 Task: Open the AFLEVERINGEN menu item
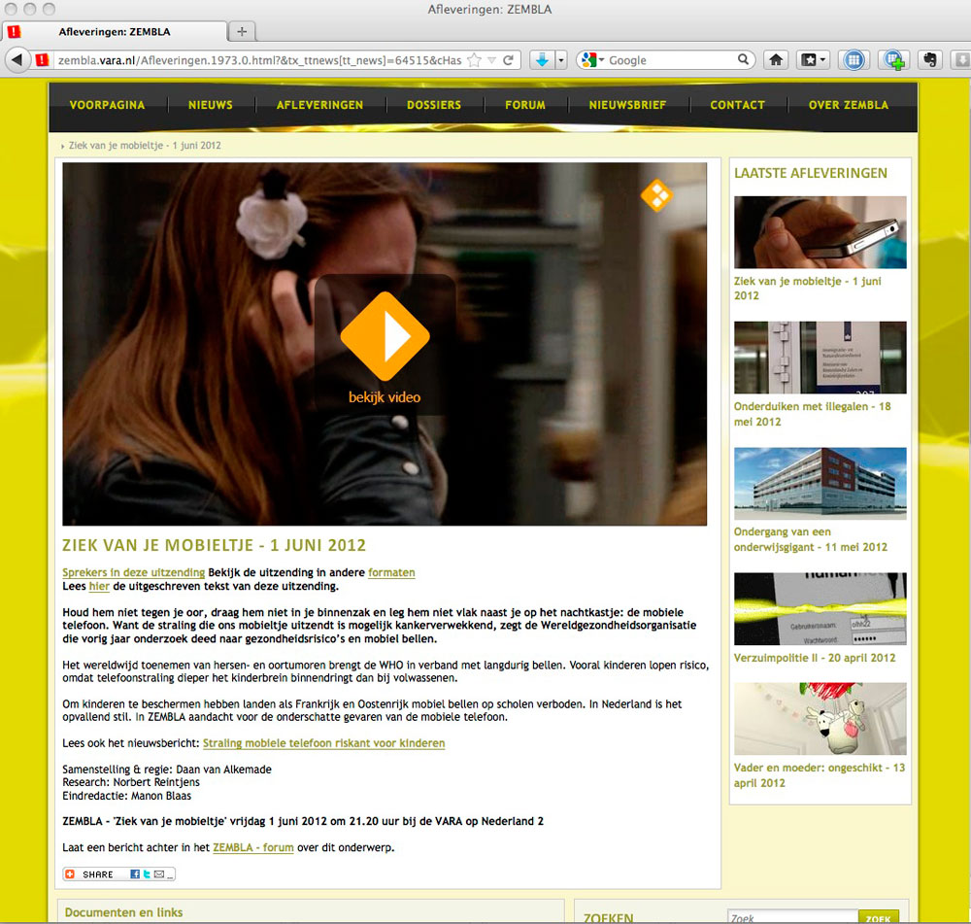320,105
